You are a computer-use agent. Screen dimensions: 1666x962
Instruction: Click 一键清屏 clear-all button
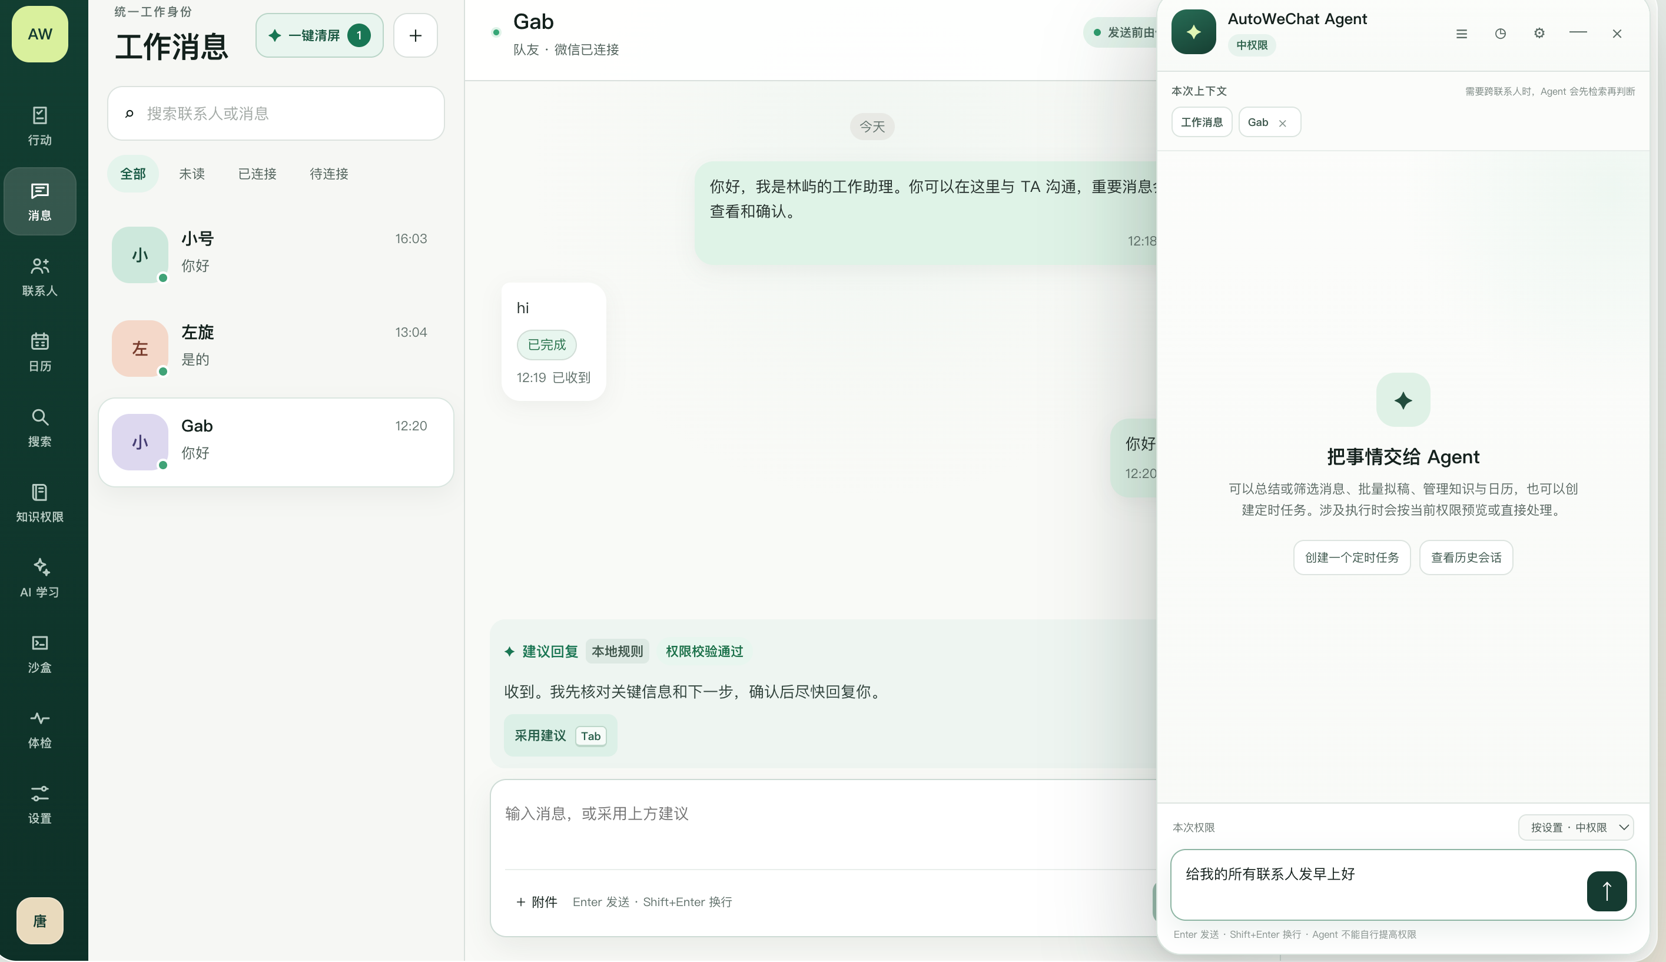tap(320, 35)
